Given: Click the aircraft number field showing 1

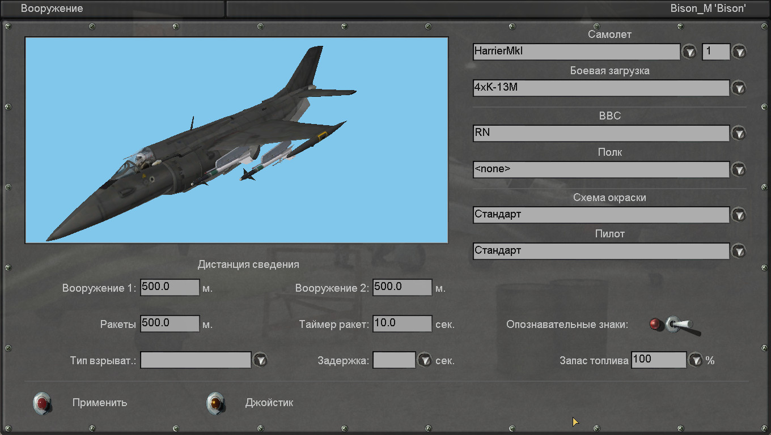Looking at the screenshot, I should coord(716,52).
